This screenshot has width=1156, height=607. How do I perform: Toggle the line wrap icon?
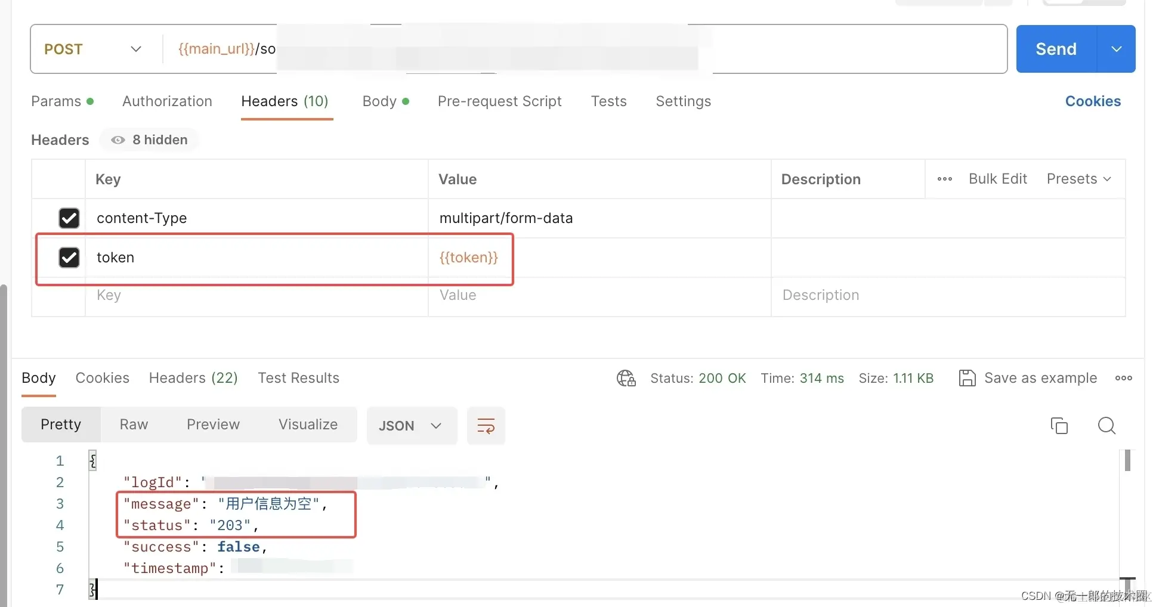[486, 426]
